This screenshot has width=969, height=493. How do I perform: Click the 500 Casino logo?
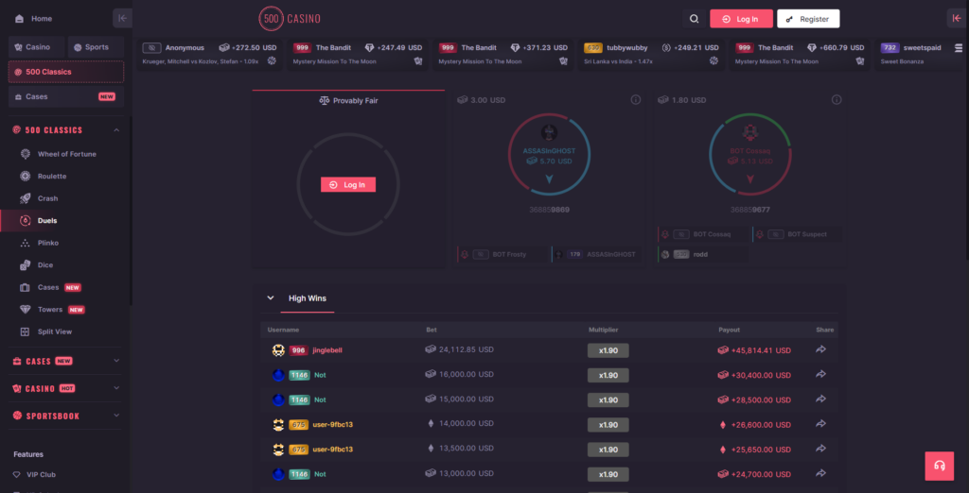[290, 19]
